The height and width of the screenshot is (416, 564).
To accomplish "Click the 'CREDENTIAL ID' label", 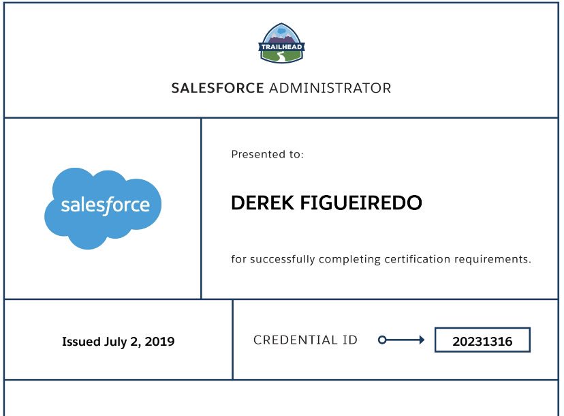I will (x=305, y=340).
